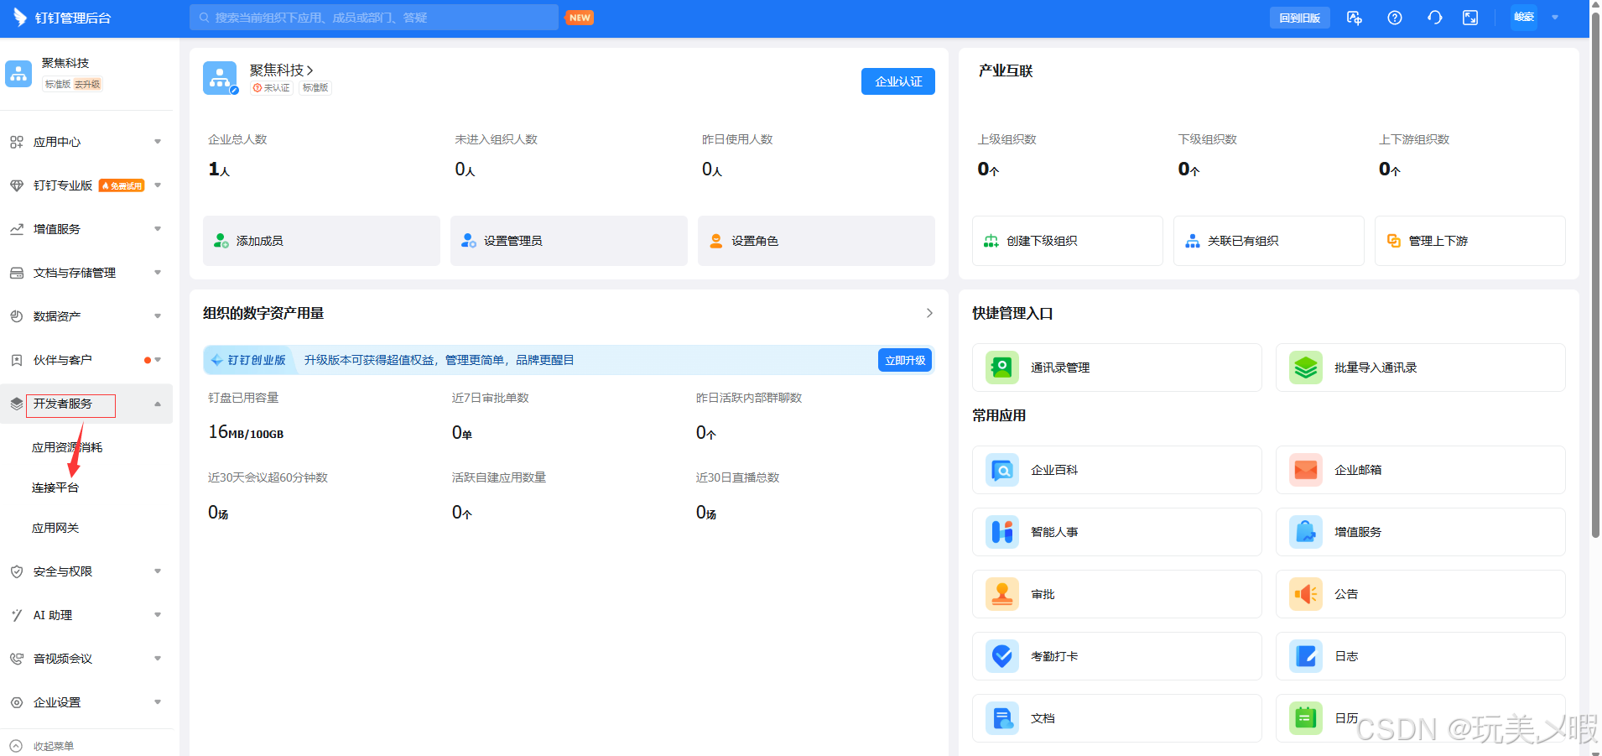Open the 智能人事 app icon
Image resolution: width=1602 pixels, height=756 pixels.
1001,532
